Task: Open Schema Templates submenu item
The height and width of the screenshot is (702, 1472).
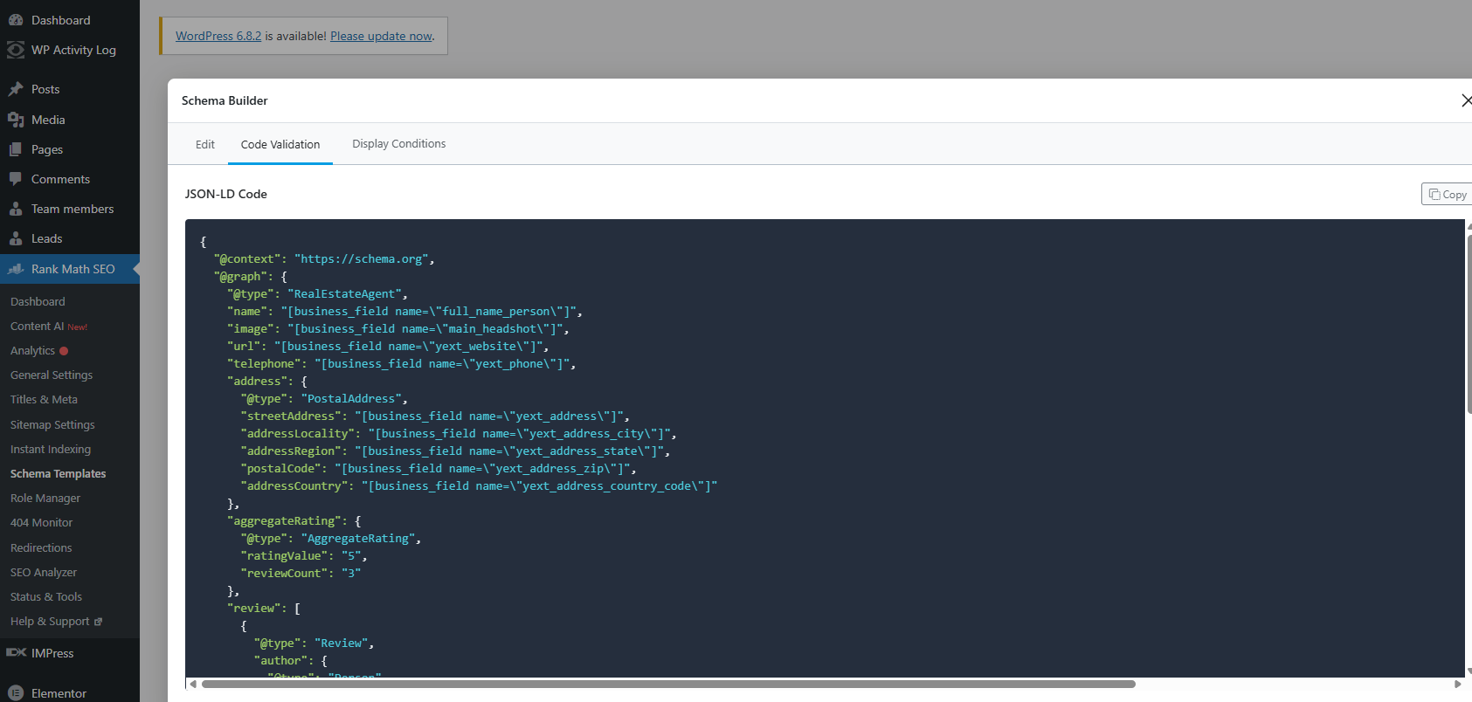Action: [58, 473]
